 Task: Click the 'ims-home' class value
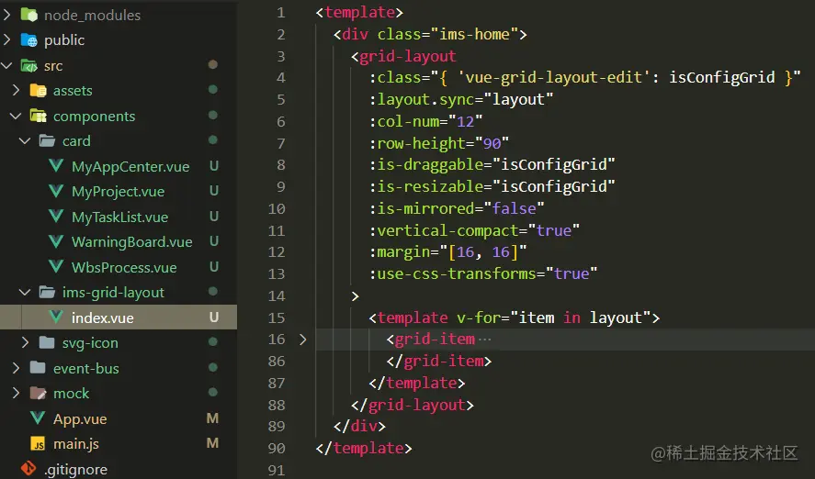474,34
